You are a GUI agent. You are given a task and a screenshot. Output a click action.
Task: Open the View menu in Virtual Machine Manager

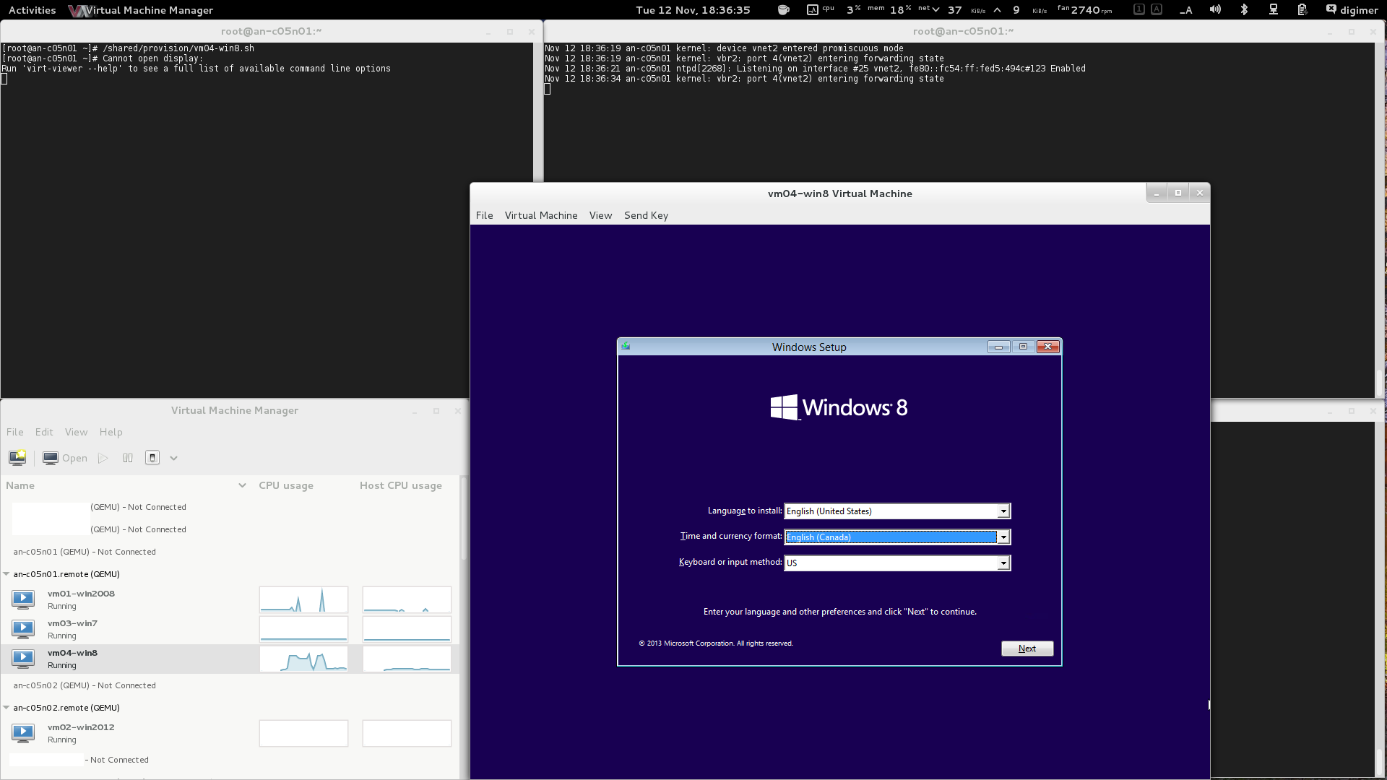pyautogui.click(x=76, y=432)
